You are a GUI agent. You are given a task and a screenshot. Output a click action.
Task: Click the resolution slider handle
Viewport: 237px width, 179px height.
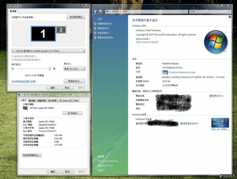point(50,69)
